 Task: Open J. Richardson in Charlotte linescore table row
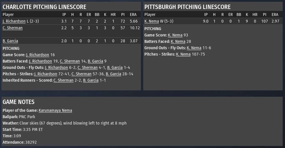(14, 21)
